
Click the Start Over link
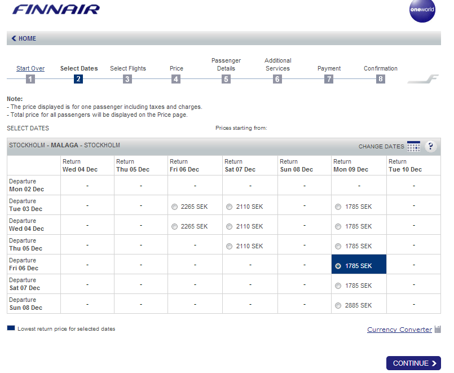(30, 68)
